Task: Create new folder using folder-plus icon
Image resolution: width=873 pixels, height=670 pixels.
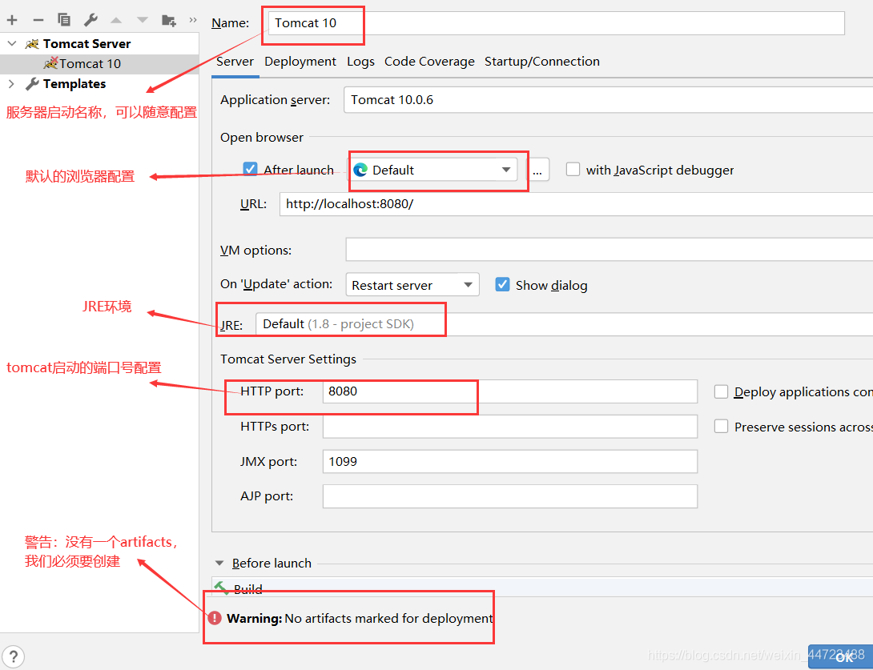Action: [169, 21]
